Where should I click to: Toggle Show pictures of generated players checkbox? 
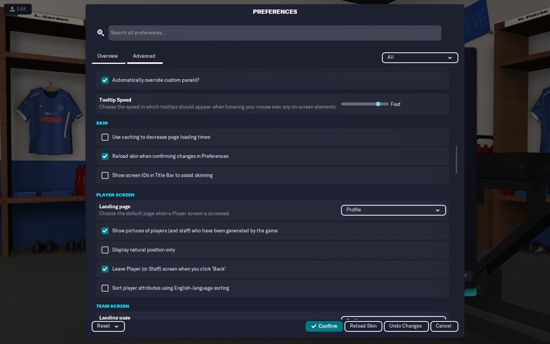105,231
